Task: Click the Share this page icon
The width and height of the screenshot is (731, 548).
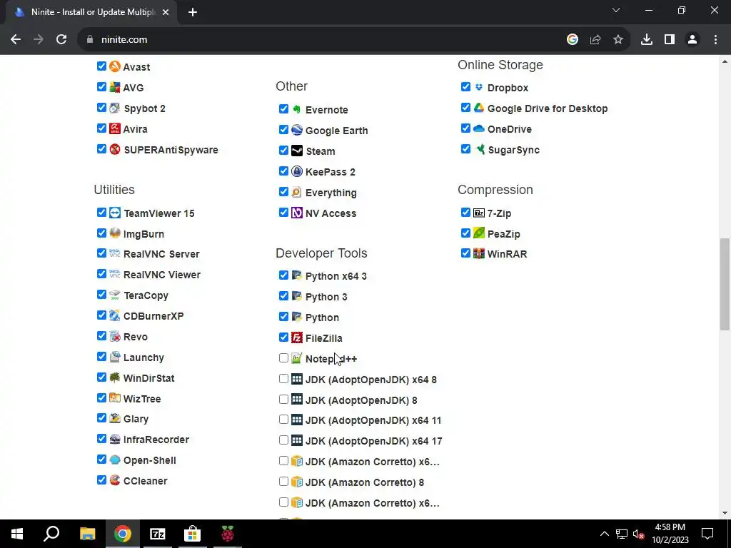Action: point(595,40)
